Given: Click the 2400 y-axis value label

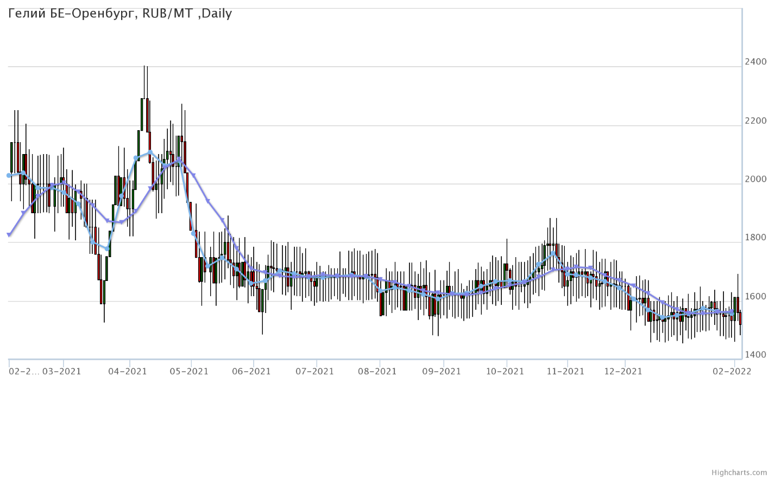Looking at the screenshot, I should [755, 62].
